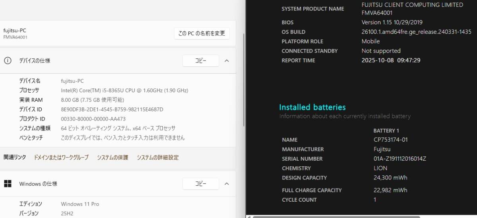
Task: Select the system product name FUJITSU CLIENT COMPUTING
Action: pyautogui.click(x=412, y=9)
